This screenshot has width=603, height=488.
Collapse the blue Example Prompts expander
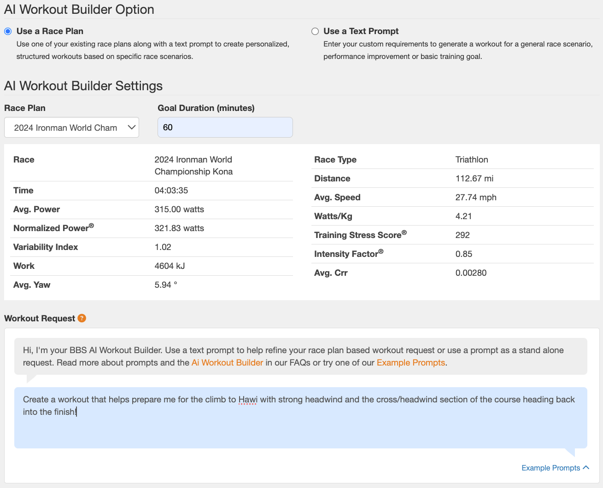(x=555, y=468)
